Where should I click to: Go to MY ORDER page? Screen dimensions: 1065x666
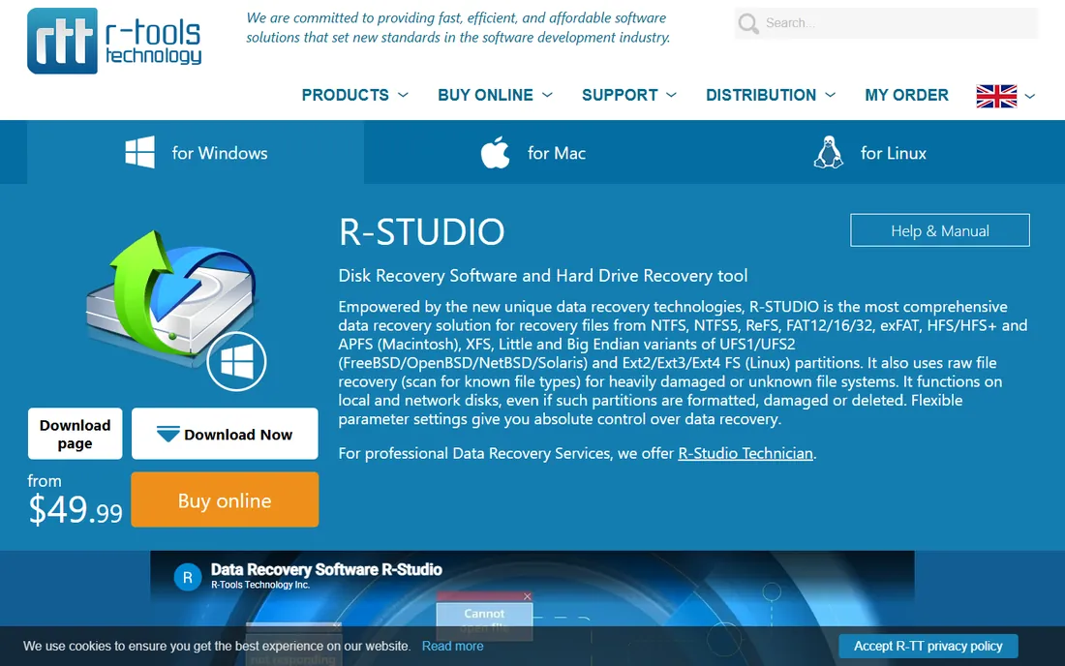click(x=906, y=95)
